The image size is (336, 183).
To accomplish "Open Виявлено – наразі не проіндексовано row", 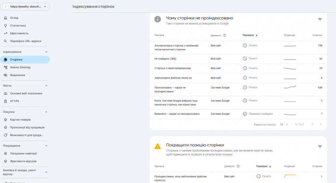I will [x=238, y=114].
